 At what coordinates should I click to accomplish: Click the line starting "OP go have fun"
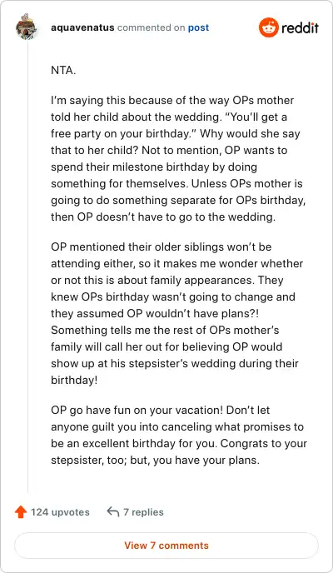pos(161,410)
